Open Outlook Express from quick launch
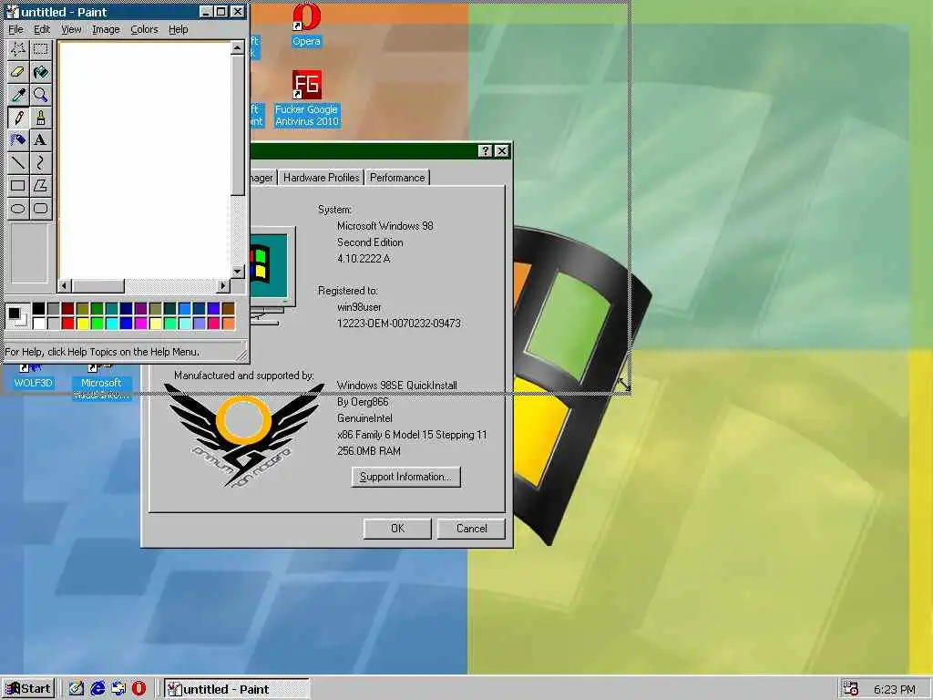Viewport: 933px width, 700px height. click(x=118, y=689)
